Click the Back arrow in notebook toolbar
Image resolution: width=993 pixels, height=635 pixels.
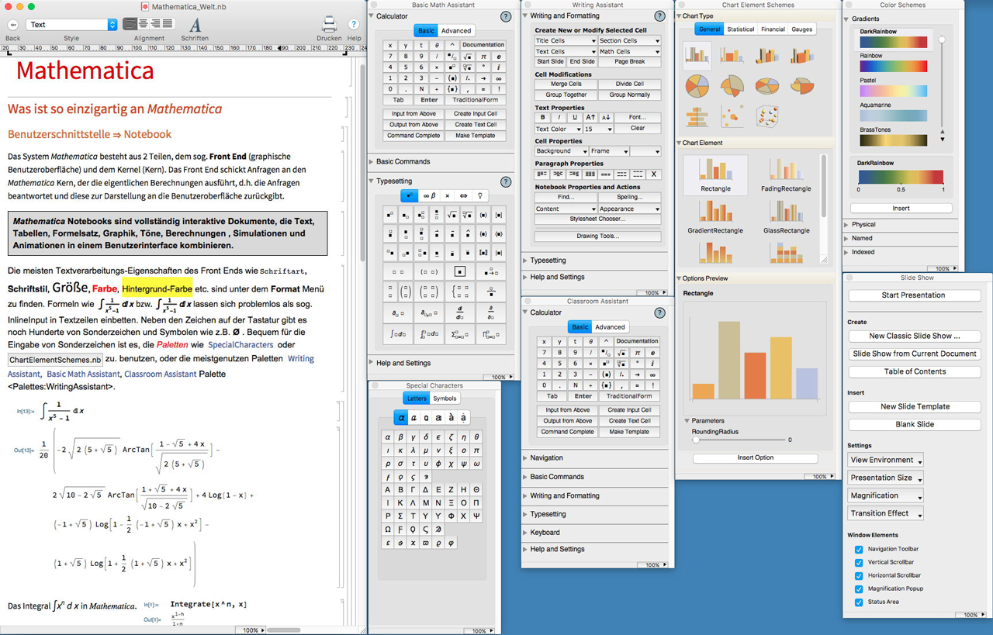pos(13,25)
